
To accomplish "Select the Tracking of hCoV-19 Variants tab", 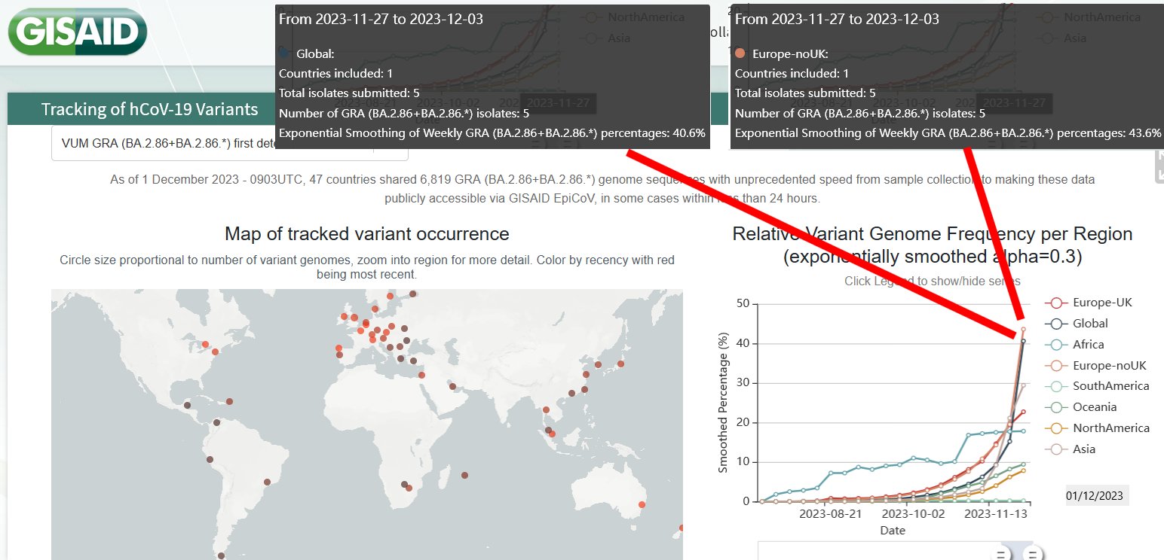I will point(149,110).
